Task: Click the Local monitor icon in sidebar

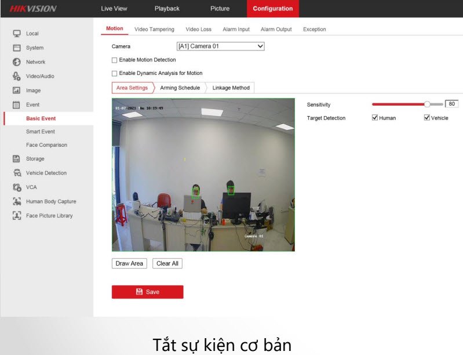Action: [x=17, y=34]
